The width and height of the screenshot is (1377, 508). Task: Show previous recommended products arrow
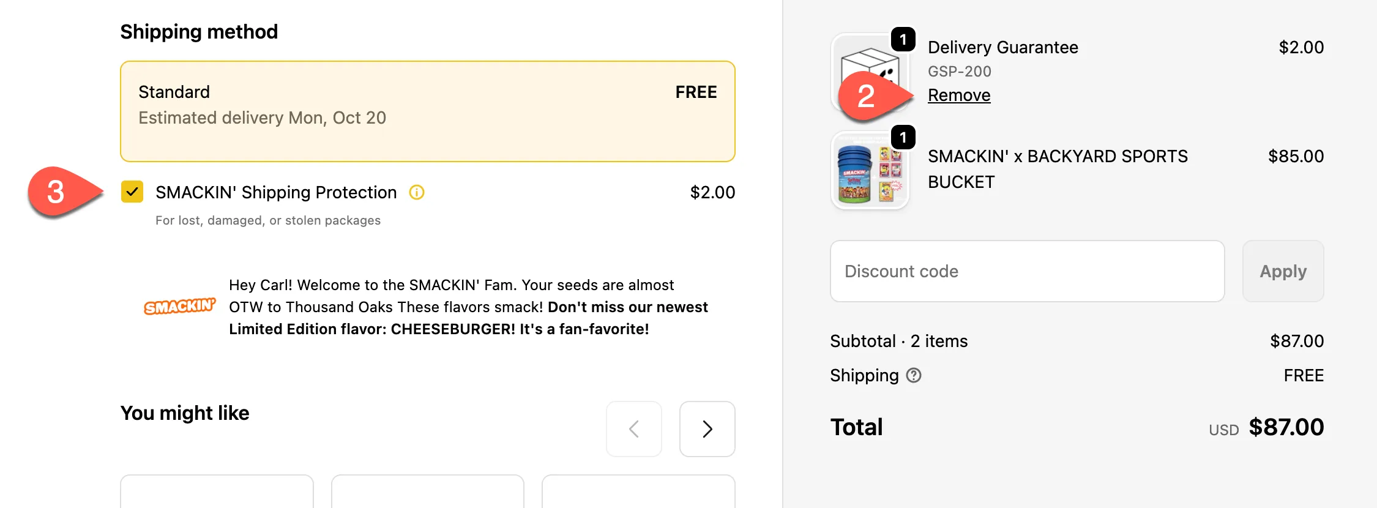point(634,429)
